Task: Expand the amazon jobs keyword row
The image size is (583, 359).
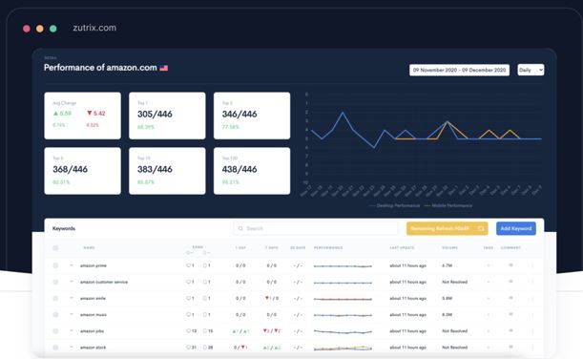Action: [71, 330]
